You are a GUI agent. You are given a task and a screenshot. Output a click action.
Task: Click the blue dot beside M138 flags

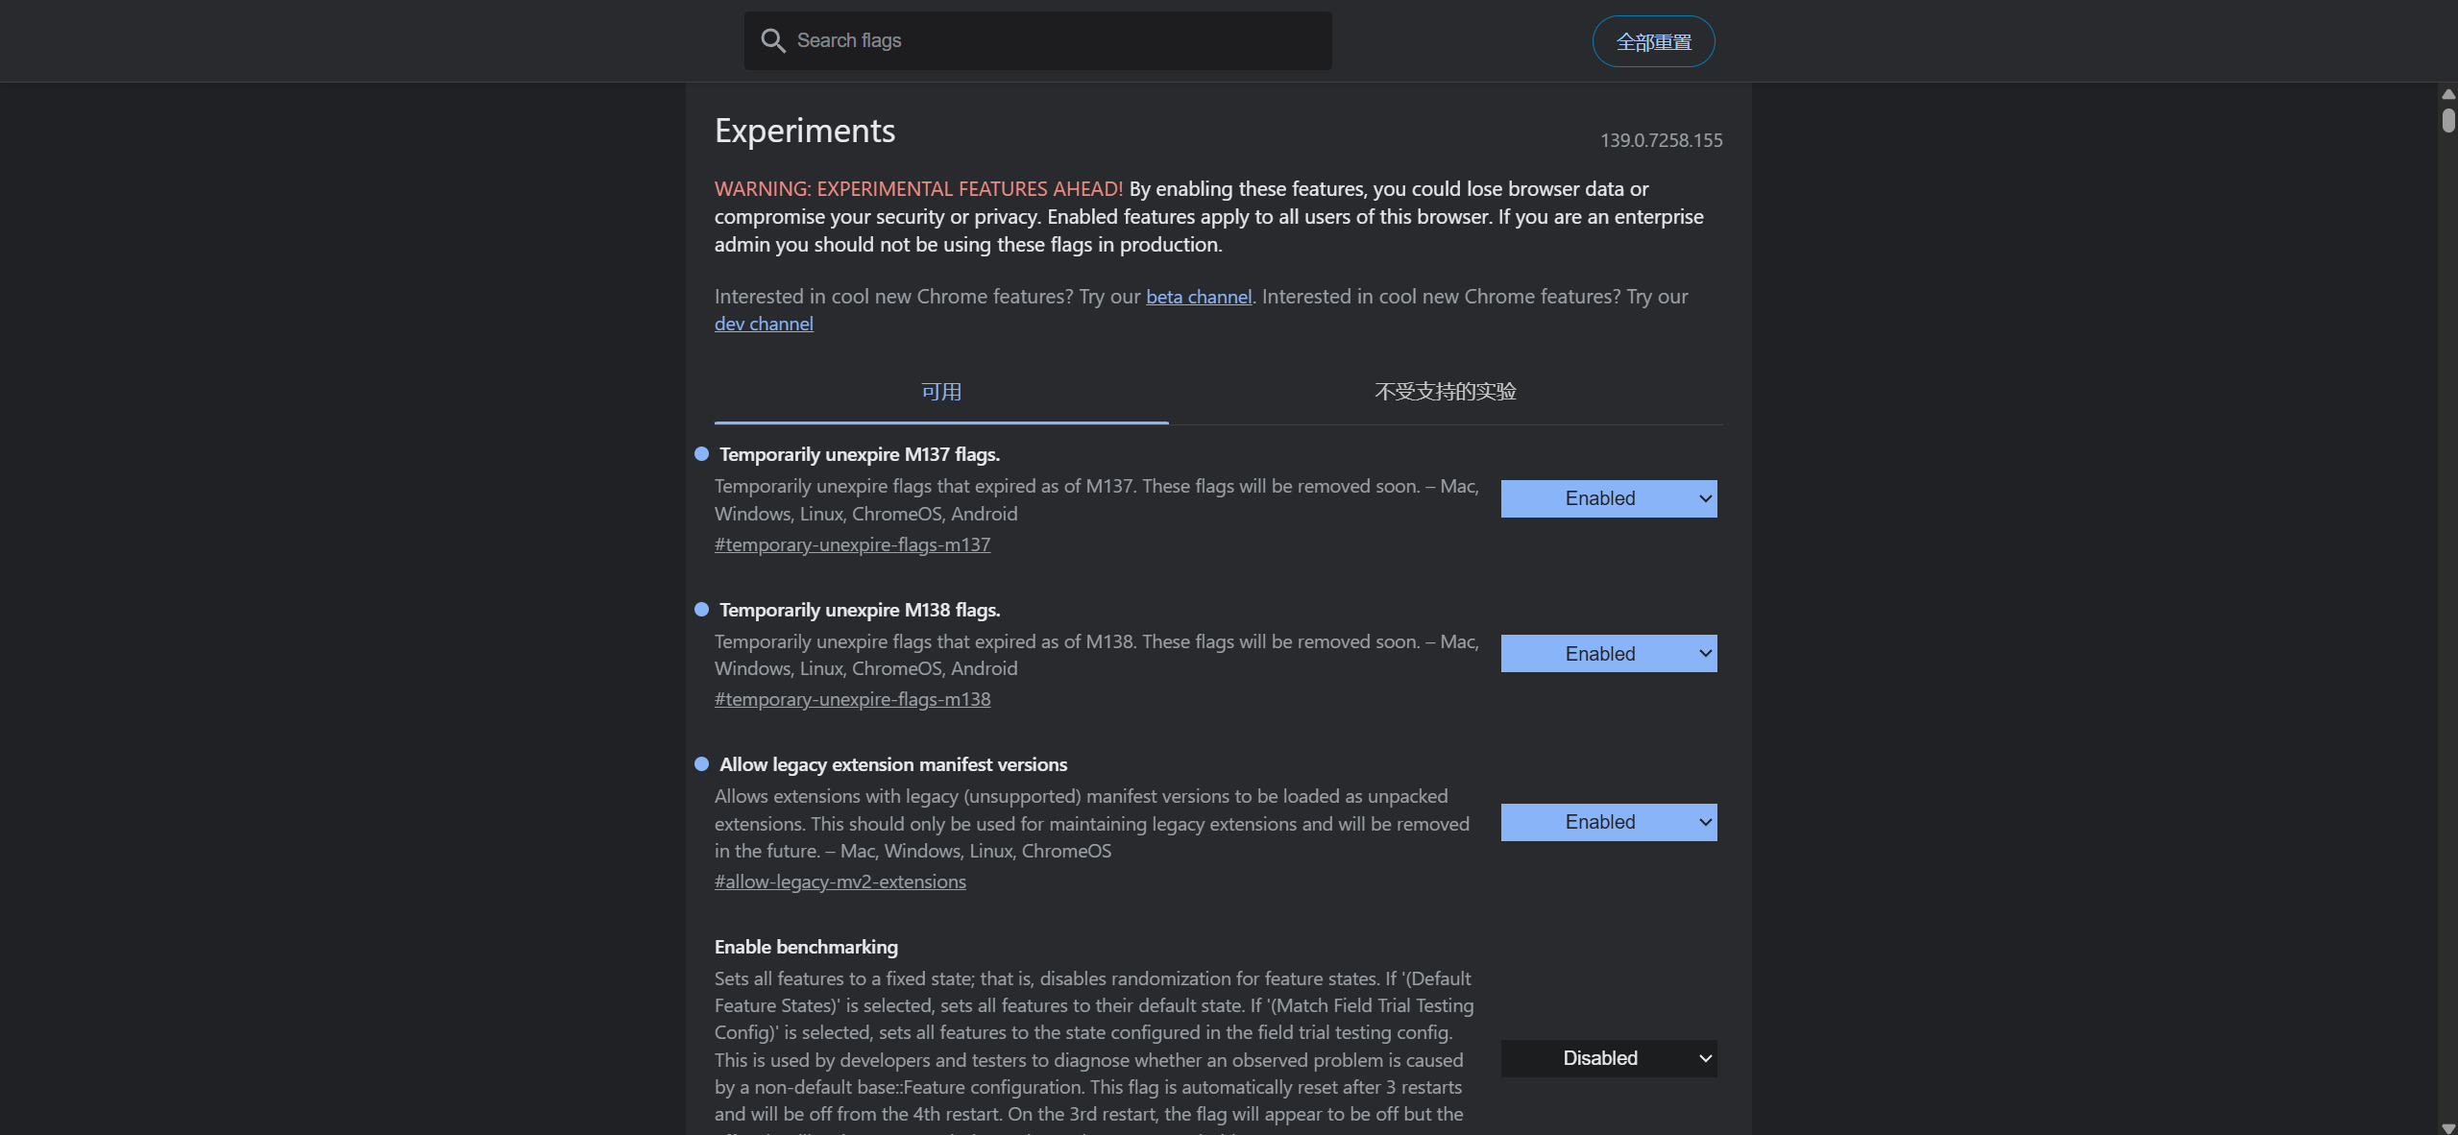click(701, 610)
